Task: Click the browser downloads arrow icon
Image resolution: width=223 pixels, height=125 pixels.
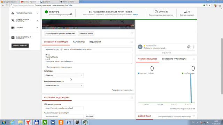Action: click(x=220, y=5)
